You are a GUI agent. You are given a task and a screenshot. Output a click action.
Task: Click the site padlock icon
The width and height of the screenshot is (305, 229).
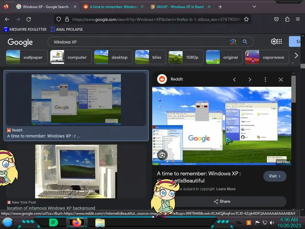coord(67,19)
